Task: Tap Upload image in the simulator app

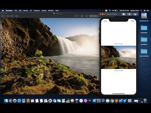Action: [x=119, y=71]
